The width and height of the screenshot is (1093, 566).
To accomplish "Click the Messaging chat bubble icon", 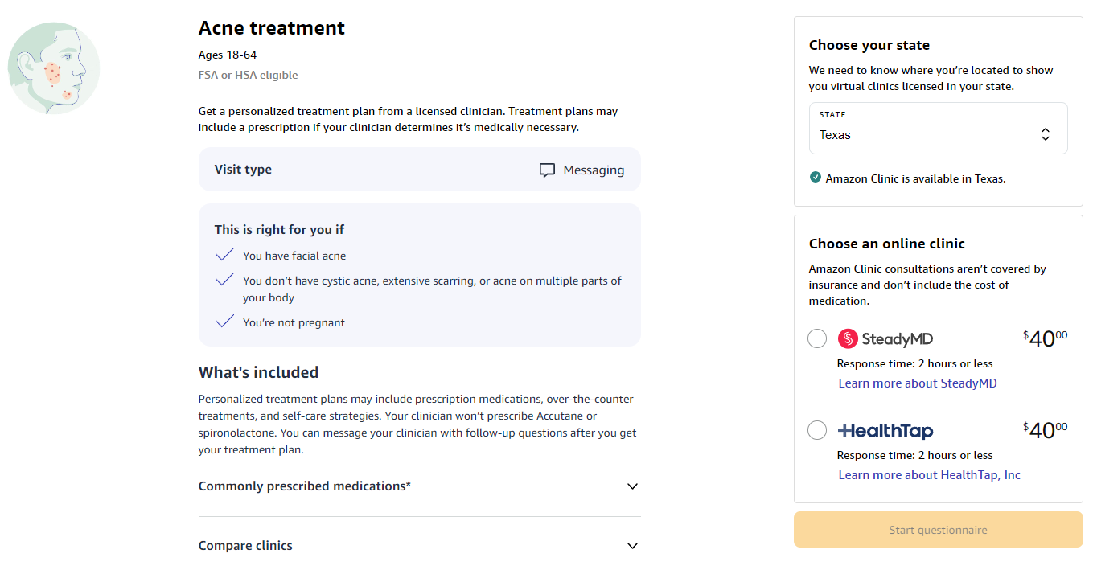I will click(x=547, y=170).
